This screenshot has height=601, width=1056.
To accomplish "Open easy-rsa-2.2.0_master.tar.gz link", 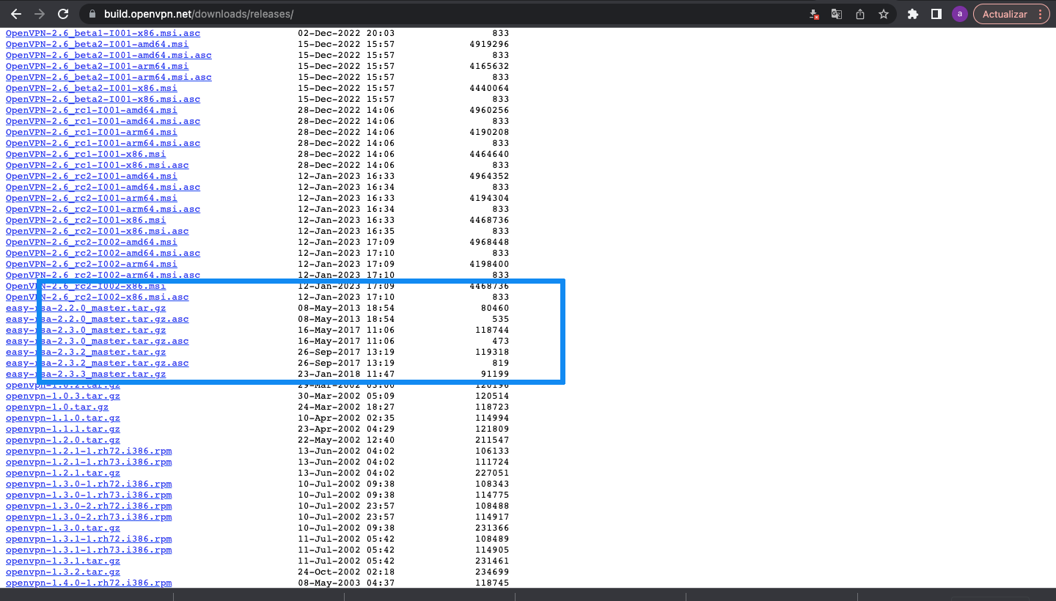I will (x=86, y=308).
